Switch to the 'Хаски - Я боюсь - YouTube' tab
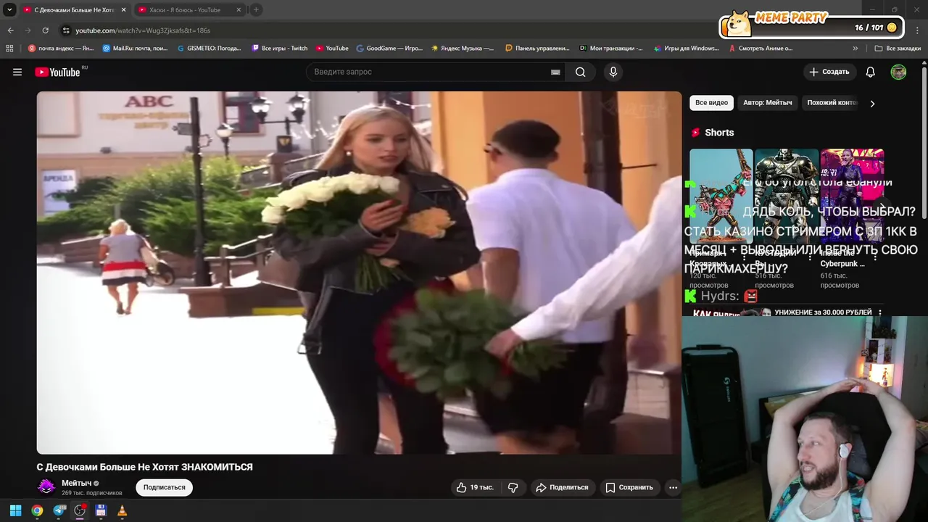The height and width of the screenshot is (522, 928). 190,10
